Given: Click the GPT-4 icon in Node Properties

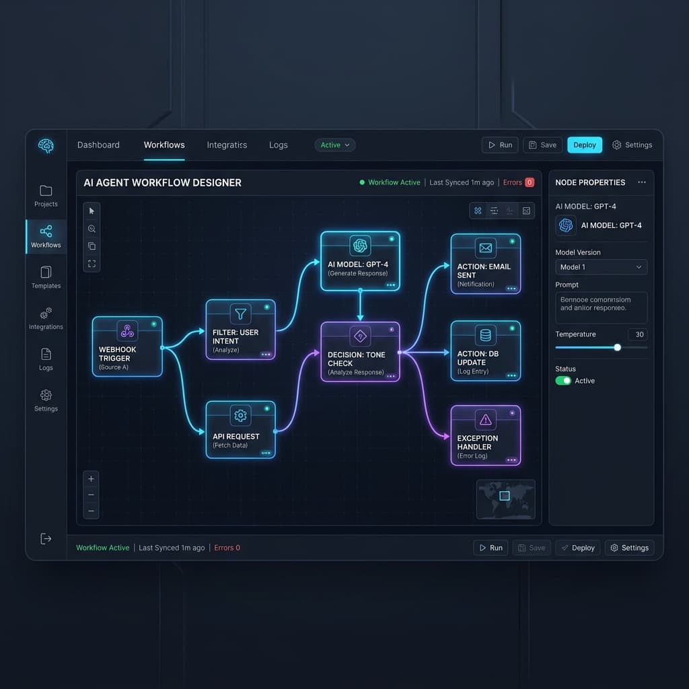Looking at the screenshot, I should (566, 225).
